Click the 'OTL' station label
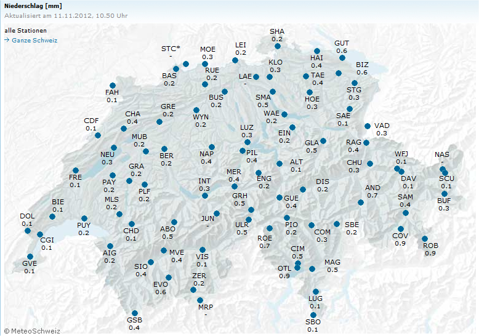The height and width of the screenshot is (336, 479). [x=284, y=268]
